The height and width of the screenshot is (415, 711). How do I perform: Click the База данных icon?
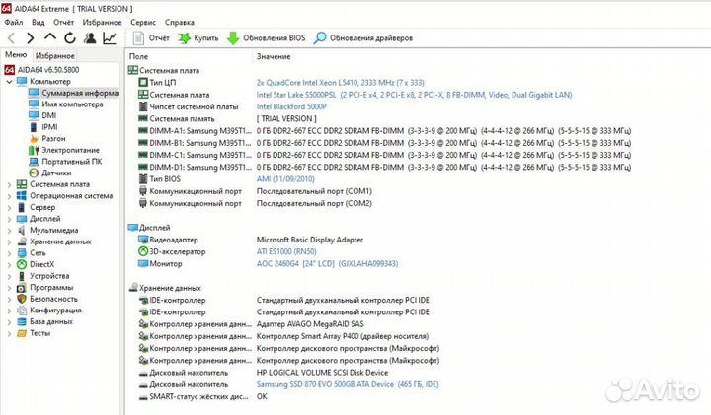point(22,321)
